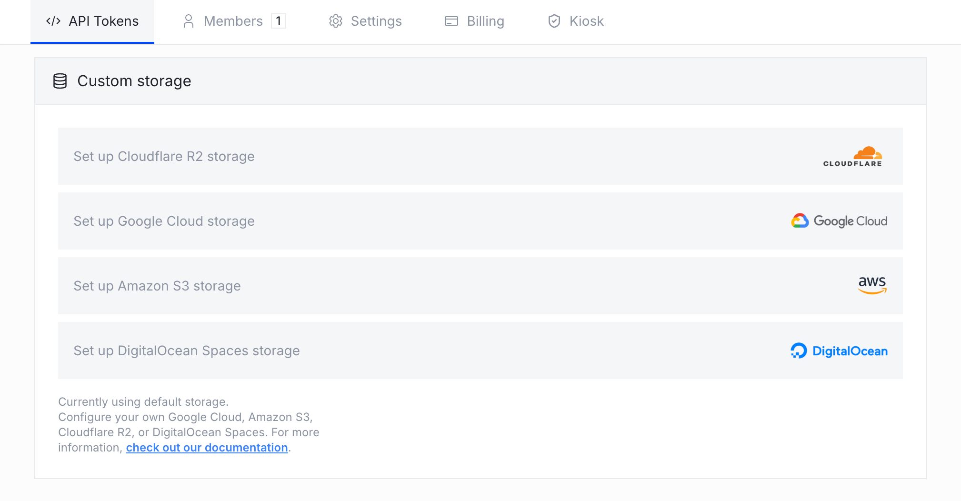Set up DigitalOcean Spaces storage

pos(480,351)
